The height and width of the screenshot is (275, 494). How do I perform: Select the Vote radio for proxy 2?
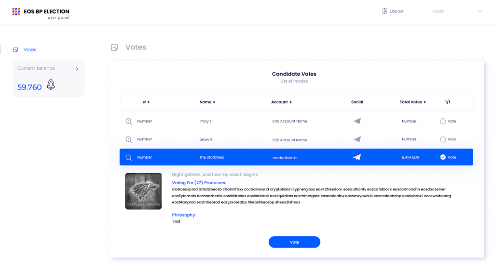(x=443, y=139)
